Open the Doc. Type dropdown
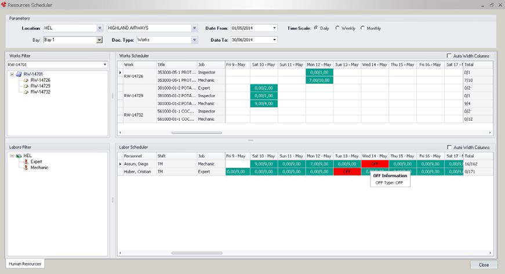The width and height of the screenshot is (505, 274). coord(194,40)
